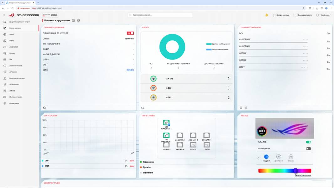Screen dimensions: 334x188
Task: Click the CPU details link
Action: click(132, 161)
